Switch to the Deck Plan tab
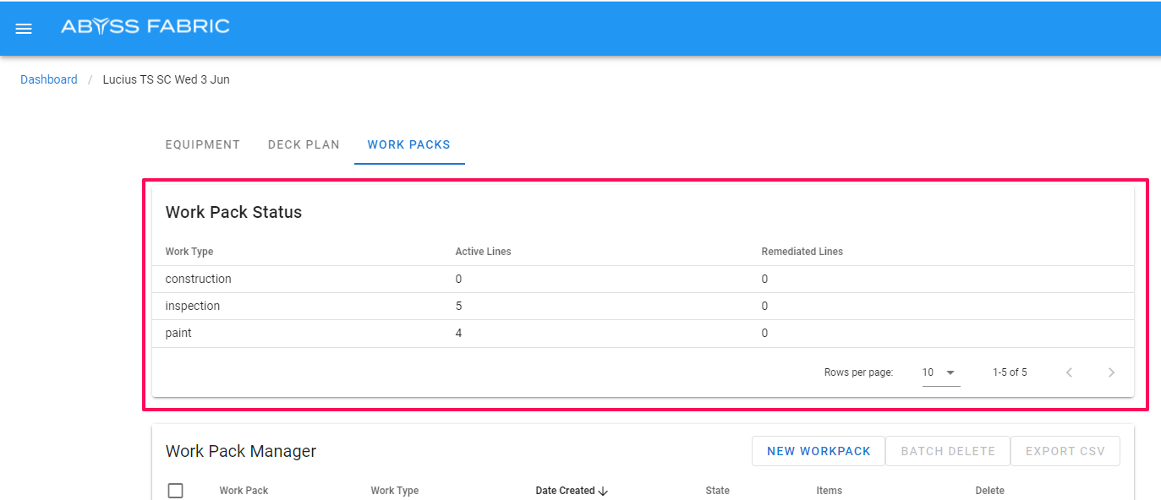The image size is (1161, 500). point(304,144)
